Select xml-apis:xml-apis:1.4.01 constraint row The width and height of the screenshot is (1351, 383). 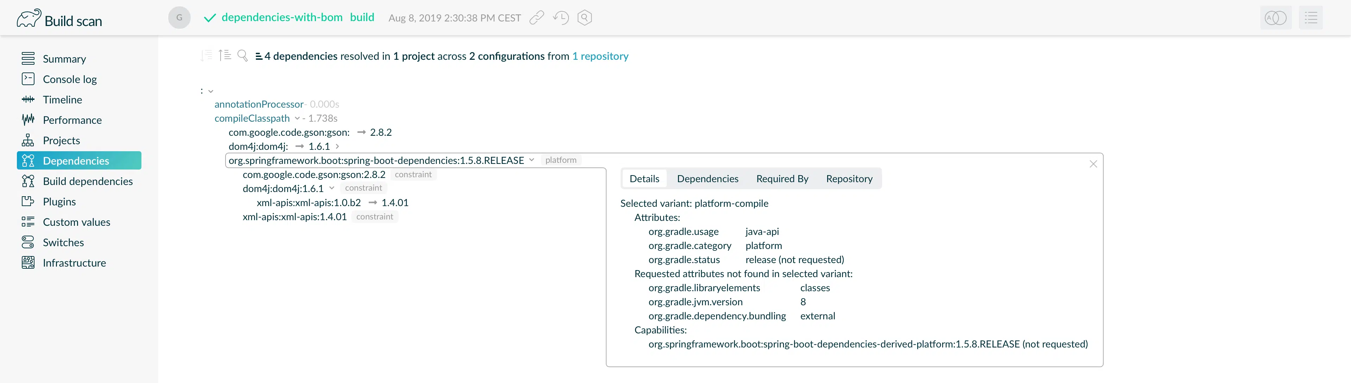(294, 217)
